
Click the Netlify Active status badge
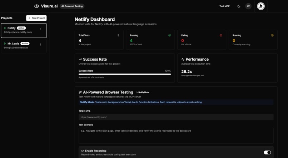point(21,28)
